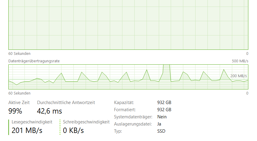Screen dimensions: 257x141
Task: Click the Systemdatenträger value Nein
Action: [162, 117]
